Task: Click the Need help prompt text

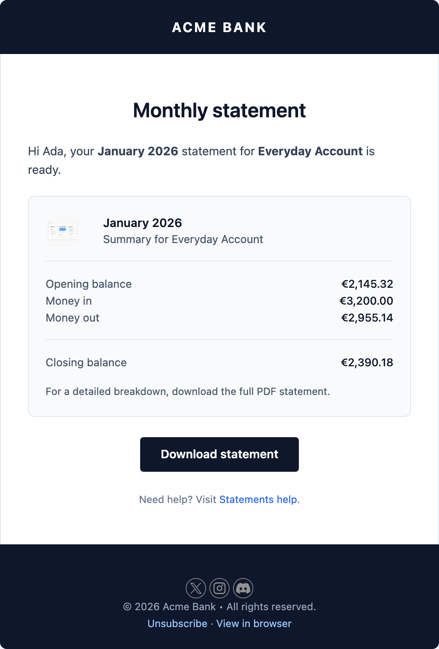Action: 178,499
